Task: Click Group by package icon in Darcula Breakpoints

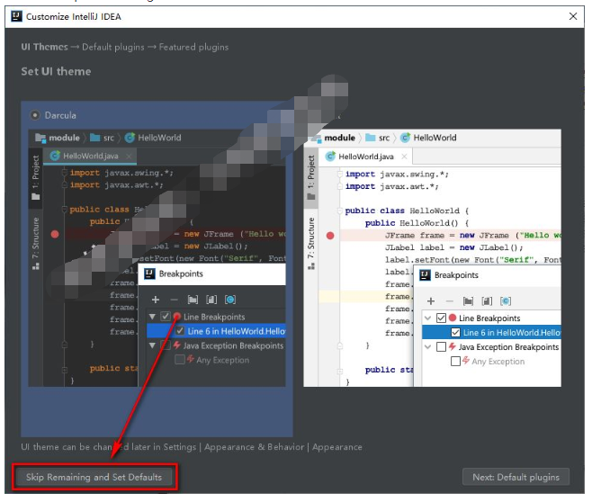Action: [193, 300]
